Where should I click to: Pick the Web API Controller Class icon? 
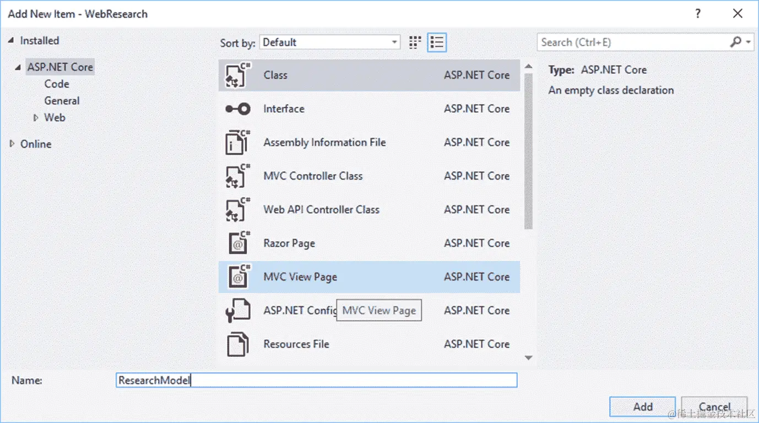point(238,209)
